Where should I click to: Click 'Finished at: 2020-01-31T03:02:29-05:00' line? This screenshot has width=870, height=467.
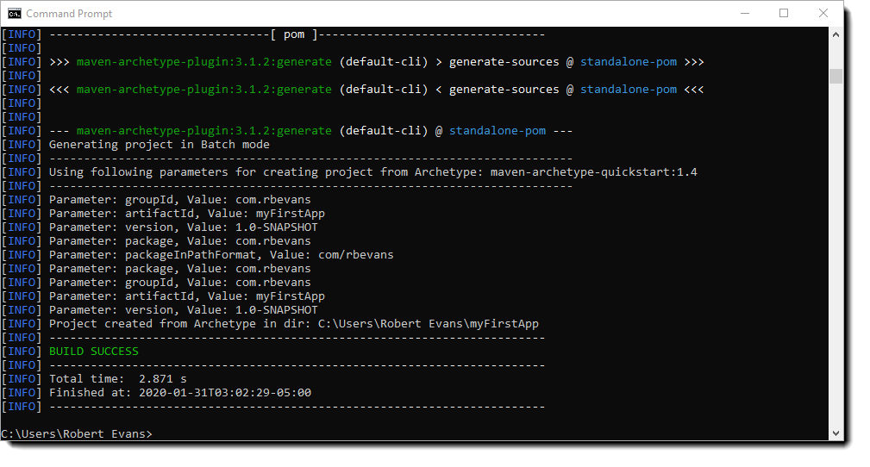click(x=179, y=393)
